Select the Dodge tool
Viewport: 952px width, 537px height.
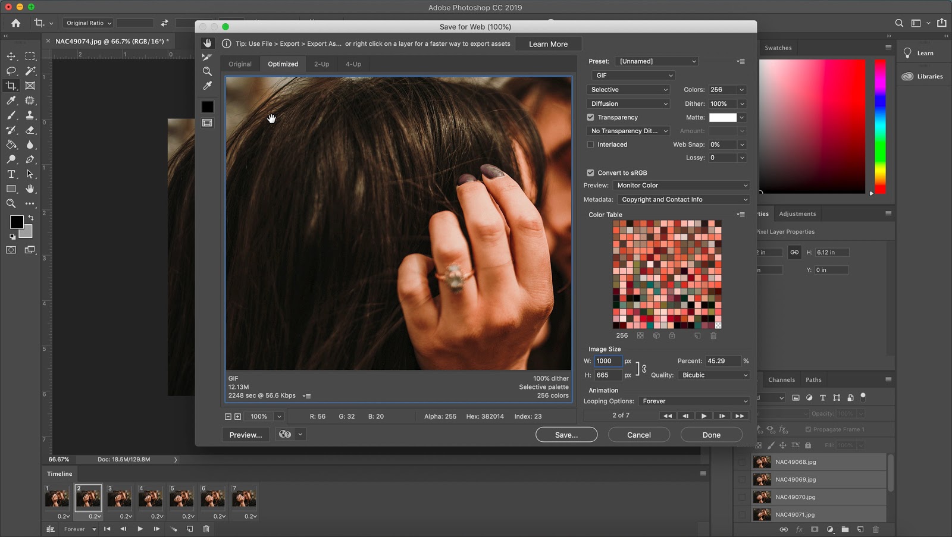pos(11,159)
